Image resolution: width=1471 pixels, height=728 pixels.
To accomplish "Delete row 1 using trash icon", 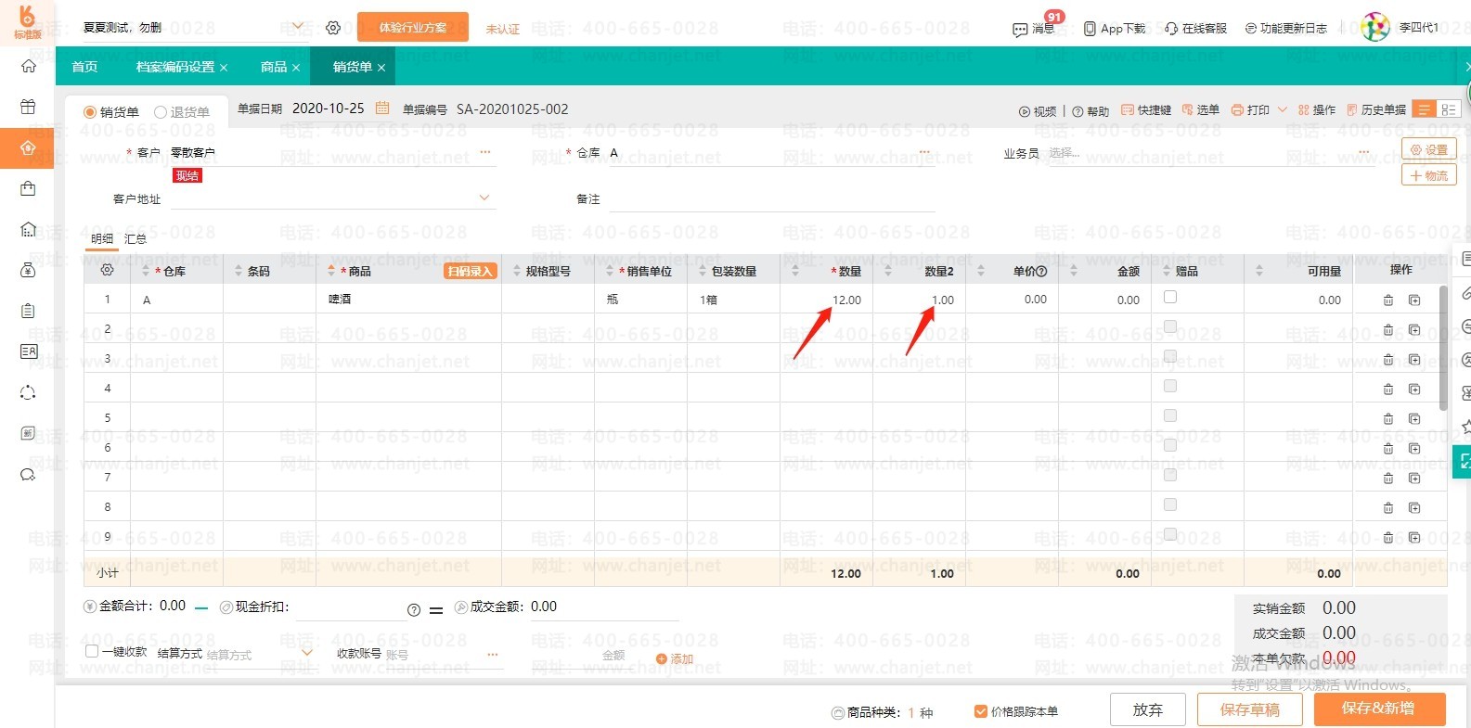I will (x=1388, y=300).
